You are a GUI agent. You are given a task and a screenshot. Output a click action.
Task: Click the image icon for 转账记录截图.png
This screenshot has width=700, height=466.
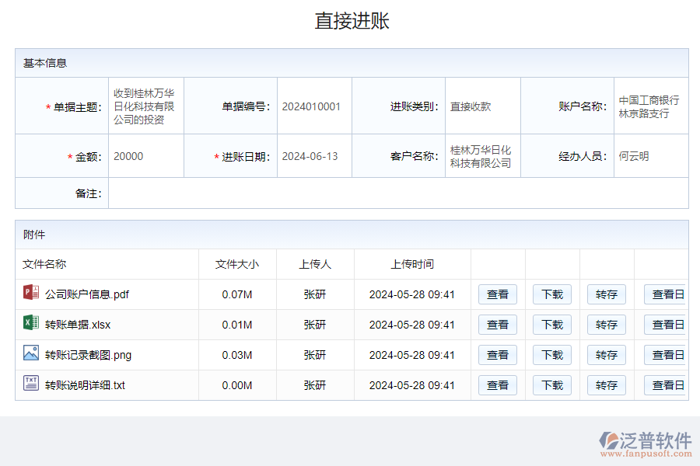31,353
